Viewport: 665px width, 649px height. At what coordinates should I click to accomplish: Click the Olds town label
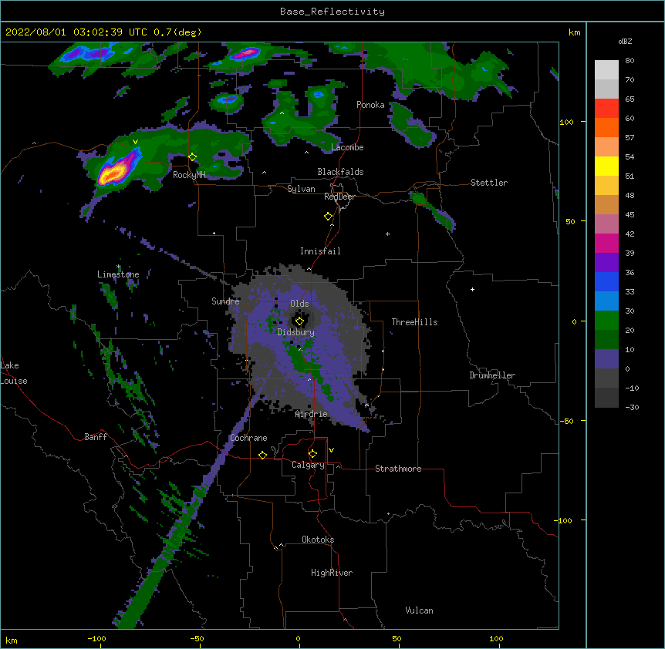pos(299,304)
